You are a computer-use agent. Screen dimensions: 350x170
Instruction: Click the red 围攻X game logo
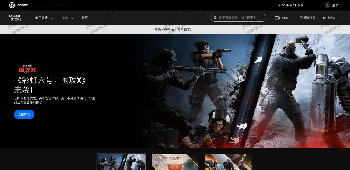coord(27,68)
